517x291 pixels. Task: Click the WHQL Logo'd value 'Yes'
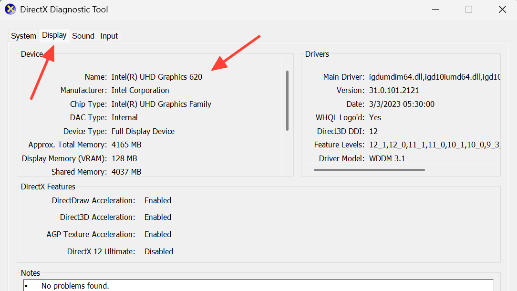coord(375,117)
